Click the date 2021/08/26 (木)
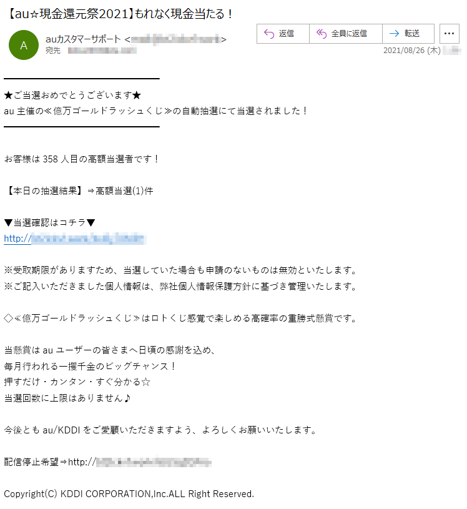The image size is (467, 509). (x=412, y=51)
